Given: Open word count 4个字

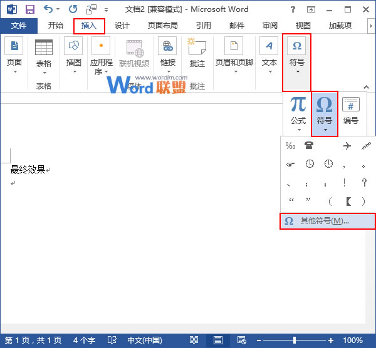Looking at the screenshot, I should pyautogui.click(x=84, y=340).
